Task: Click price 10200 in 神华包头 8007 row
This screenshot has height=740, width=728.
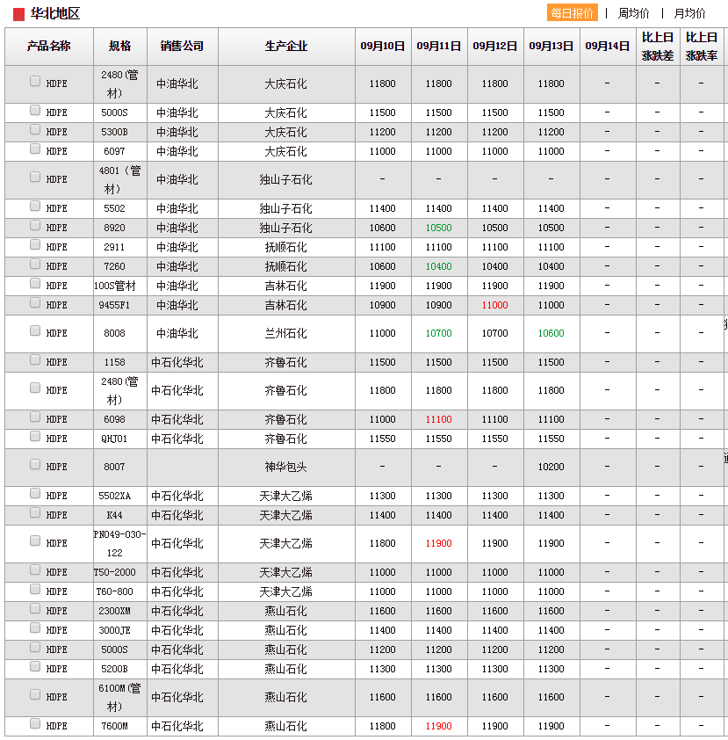Action: tap(551, 468)
